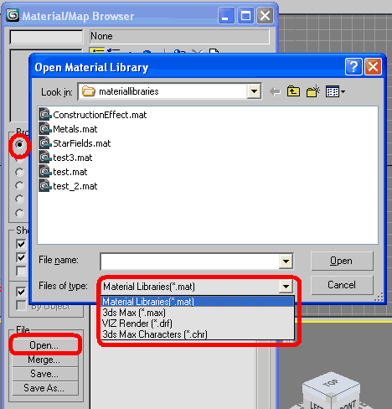Toggle the first Show checkbox
The width and height of the screenshot is (392, 409).
[21, 244]
